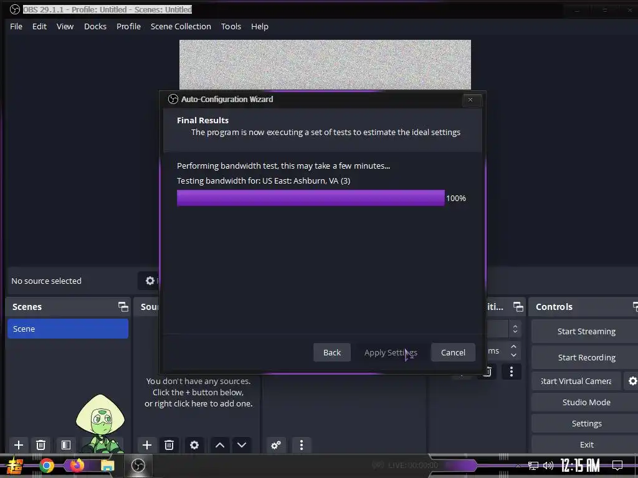This screenshot has height=478, width=638.
Task: Open the Edit menu
Action: click(39, 26)
